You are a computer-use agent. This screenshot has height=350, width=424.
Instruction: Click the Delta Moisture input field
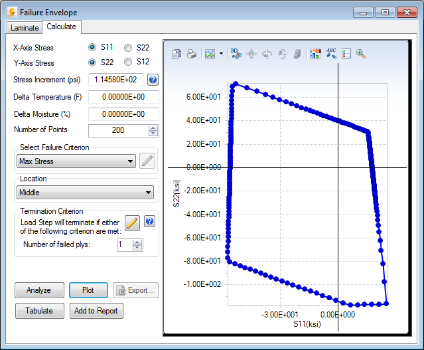tap(123, 114)
